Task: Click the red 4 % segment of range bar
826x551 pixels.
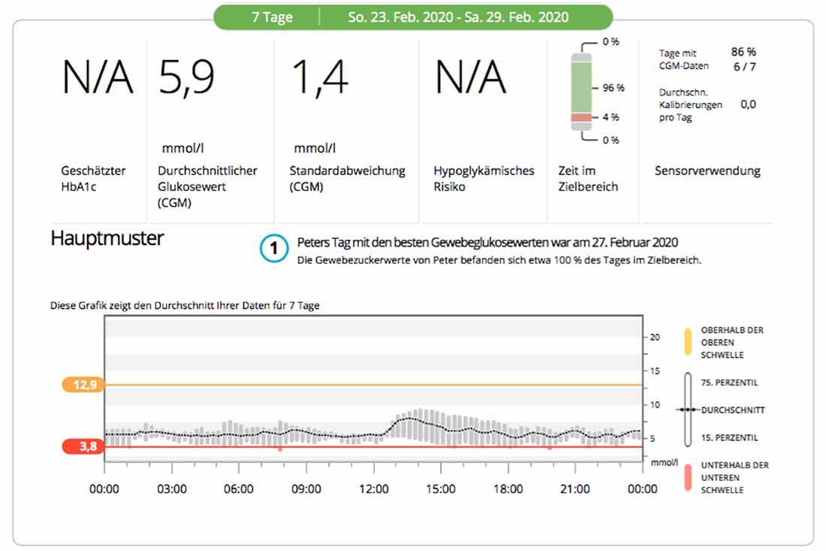Action: (581, 117)
